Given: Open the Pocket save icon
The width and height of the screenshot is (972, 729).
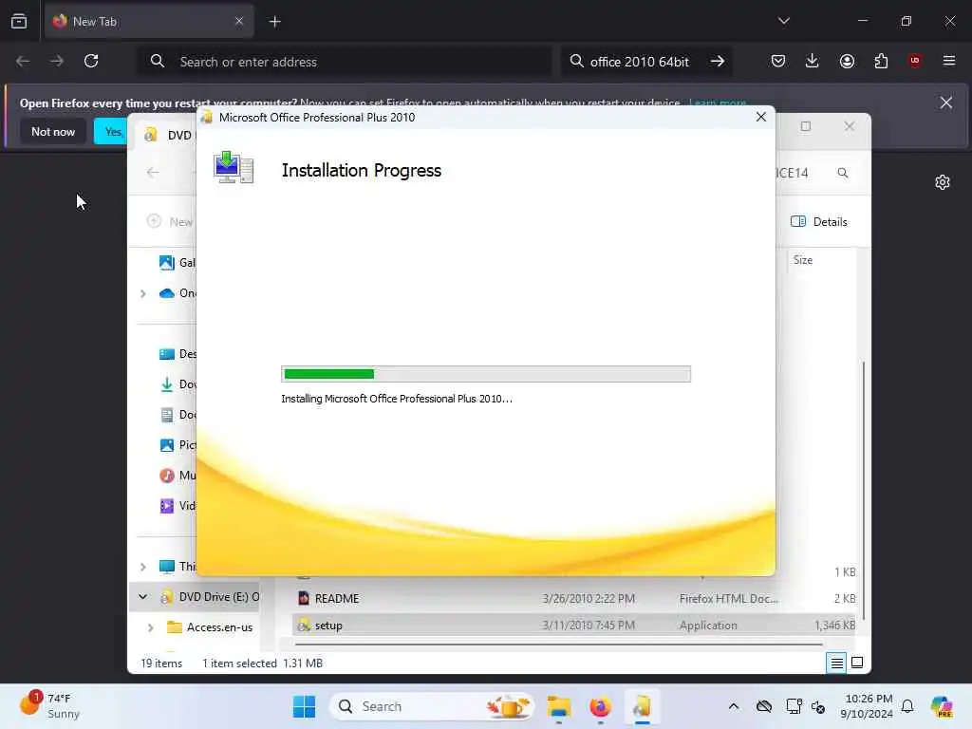Looking at the screenshot, I should [778, 61].
